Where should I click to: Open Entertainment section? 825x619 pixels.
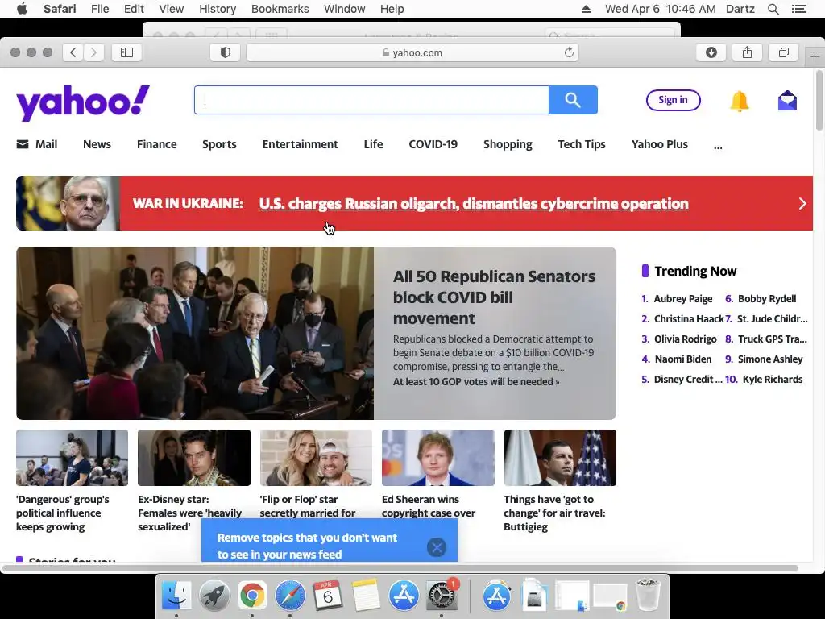point(300,144)
